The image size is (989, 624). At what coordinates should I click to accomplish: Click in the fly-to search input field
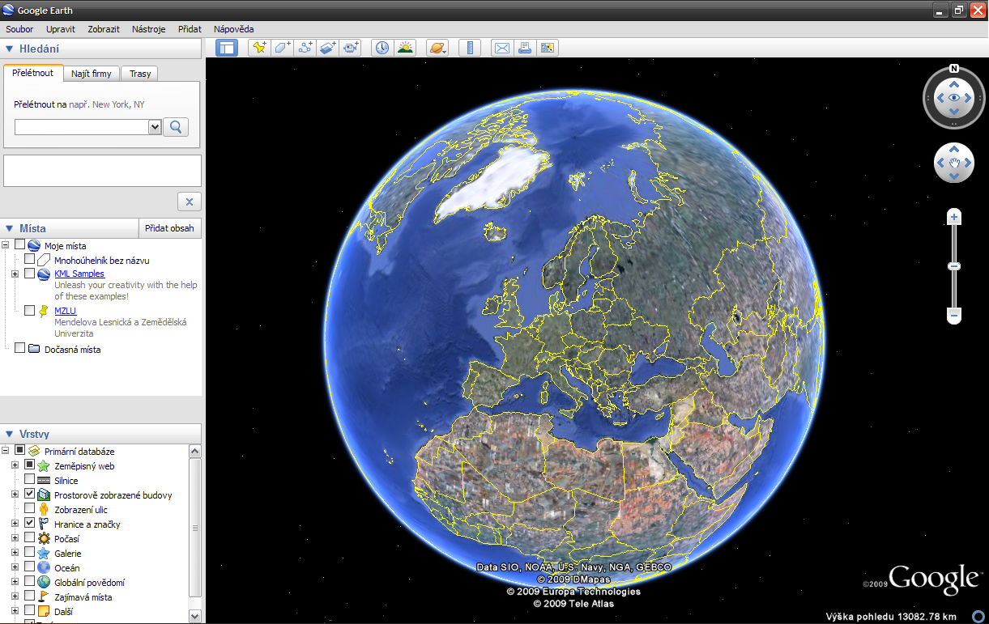click(82, 127)
